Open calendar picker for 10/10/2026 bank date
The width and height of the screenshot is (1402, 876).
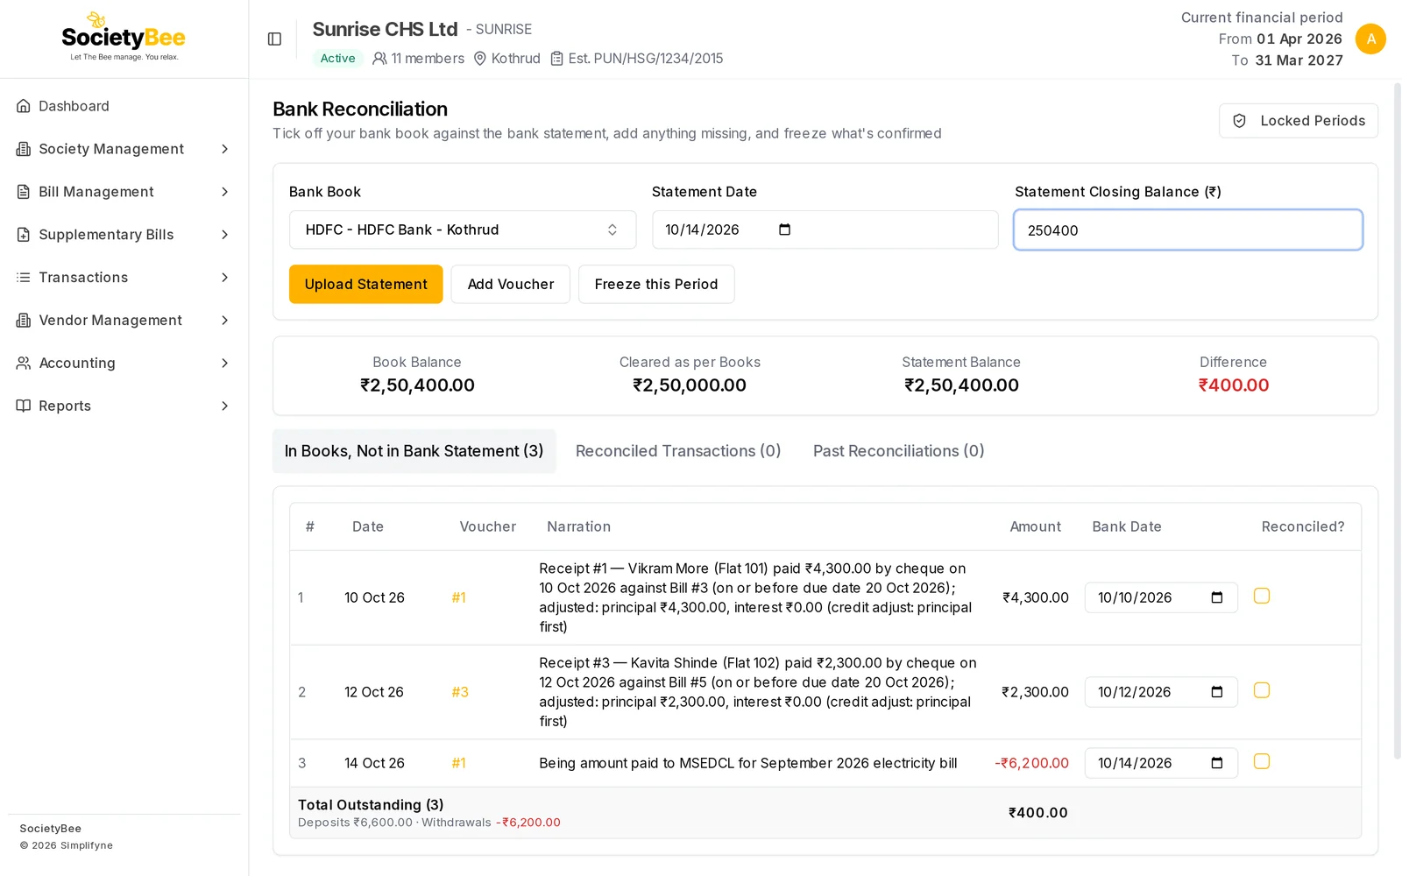click(1216, 597)
